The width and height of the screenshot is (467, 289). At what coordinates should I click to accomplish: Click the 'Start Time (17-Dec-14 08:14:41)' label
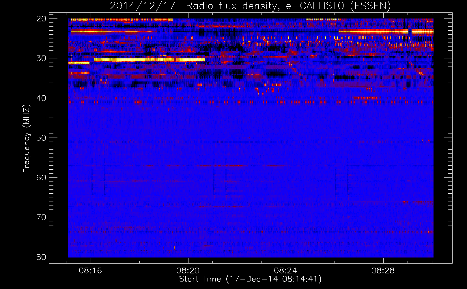[x=250, y=279]
